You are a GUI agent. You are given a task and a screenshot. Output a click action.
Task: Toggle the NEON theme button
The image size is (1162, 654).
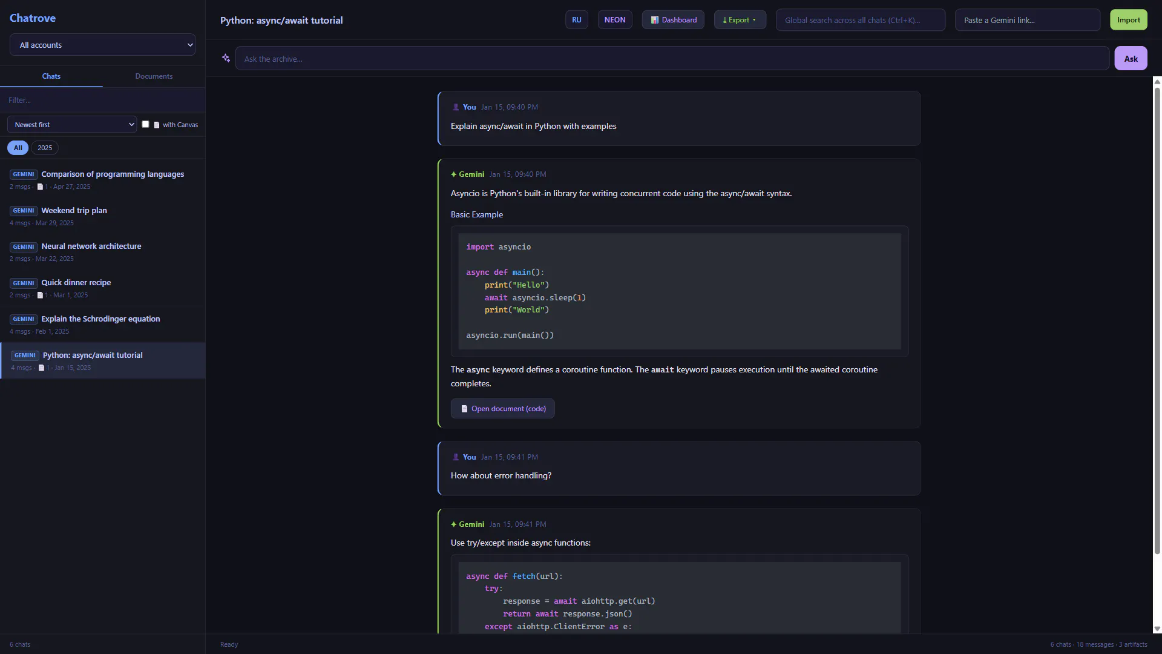click(615, 20)
